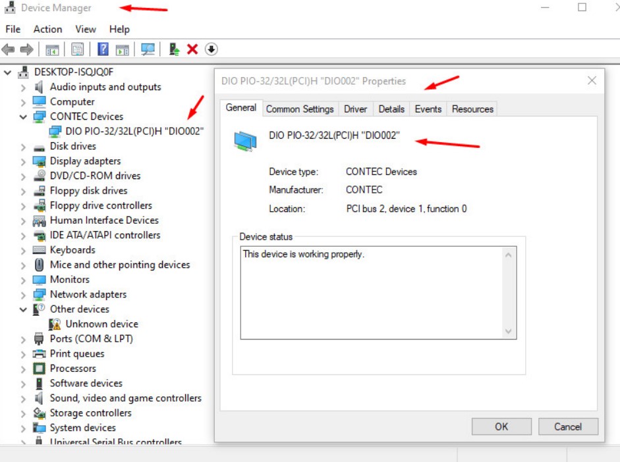Collapse the Other devices category
This screenshot has height=462, width=620.
[23, 309]
